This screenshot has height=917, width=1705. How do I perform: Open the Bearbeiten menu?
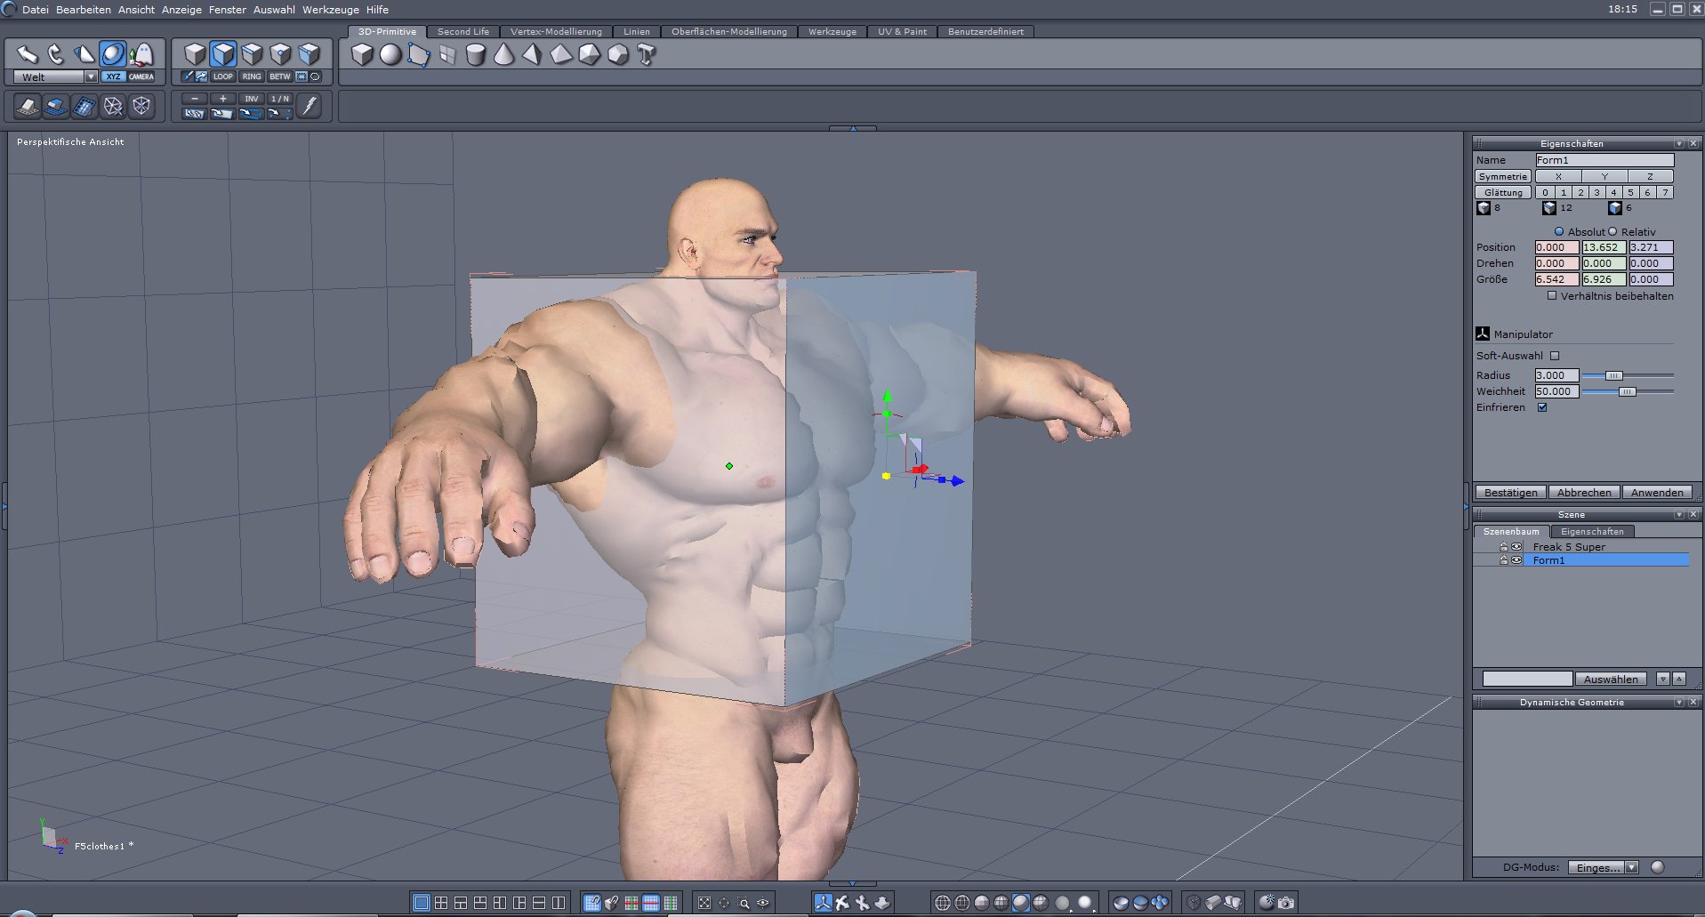click(84, 10)
